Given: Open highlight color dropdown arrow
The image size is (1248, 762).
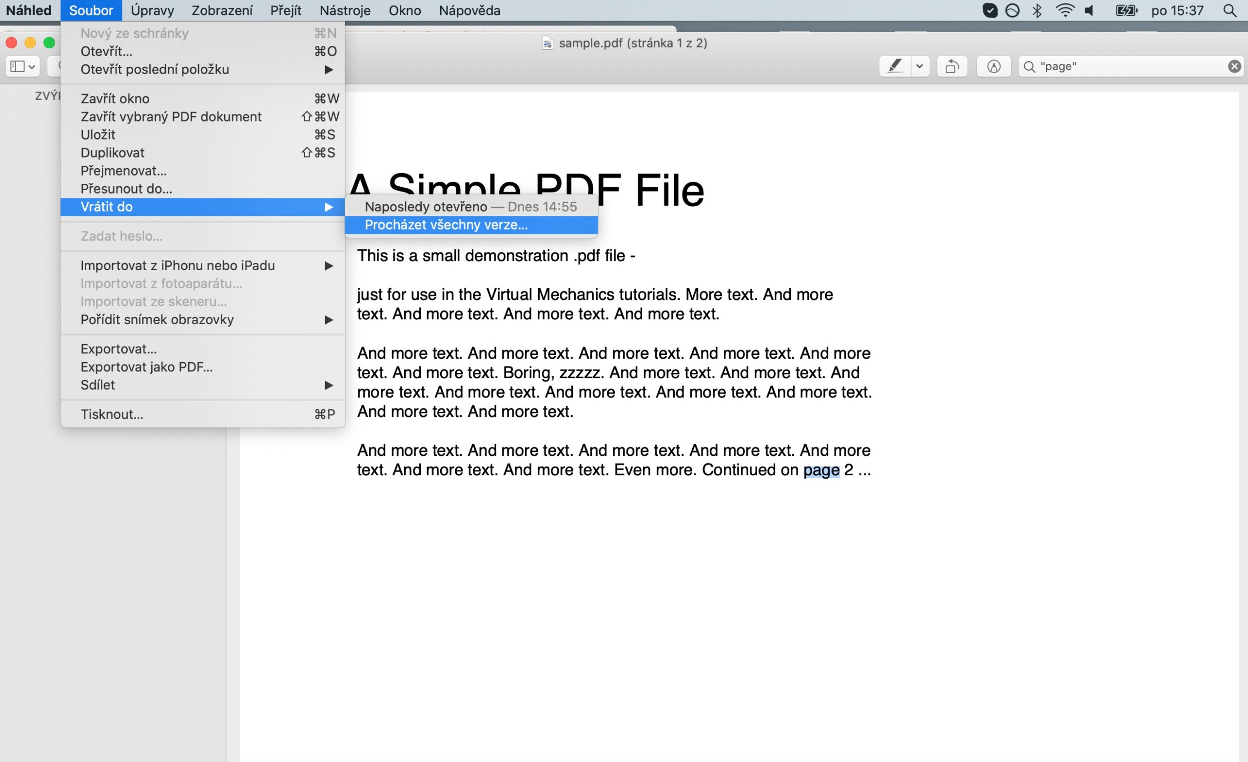Looking at the screenshot, I should 920,66.
